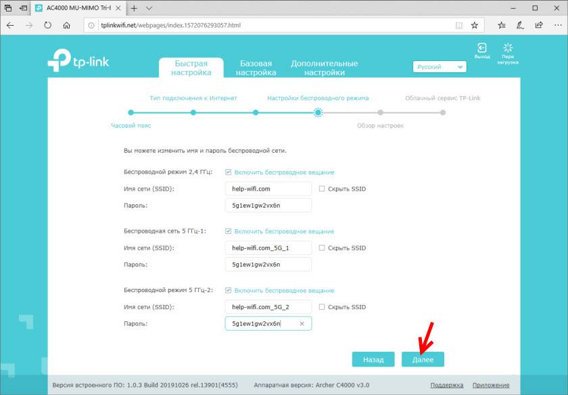This screenshot has height=395, width=568.
Task: Click the Настройки беспроводного режима step dot
Action: click(318, 112)
